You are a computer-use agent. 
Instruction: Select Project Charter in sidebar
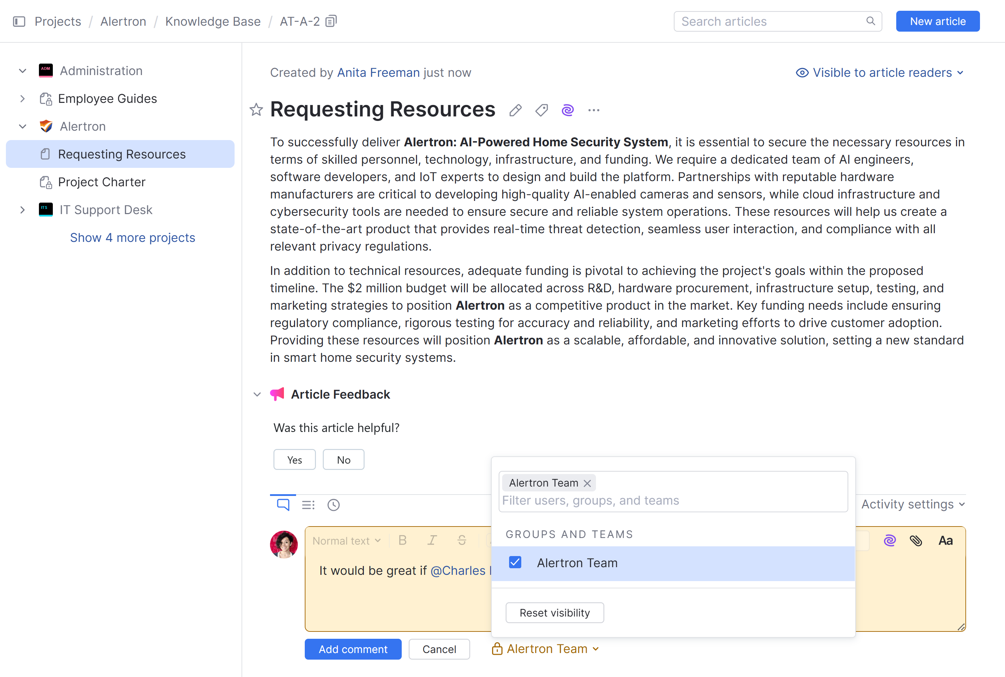(101, 182)
